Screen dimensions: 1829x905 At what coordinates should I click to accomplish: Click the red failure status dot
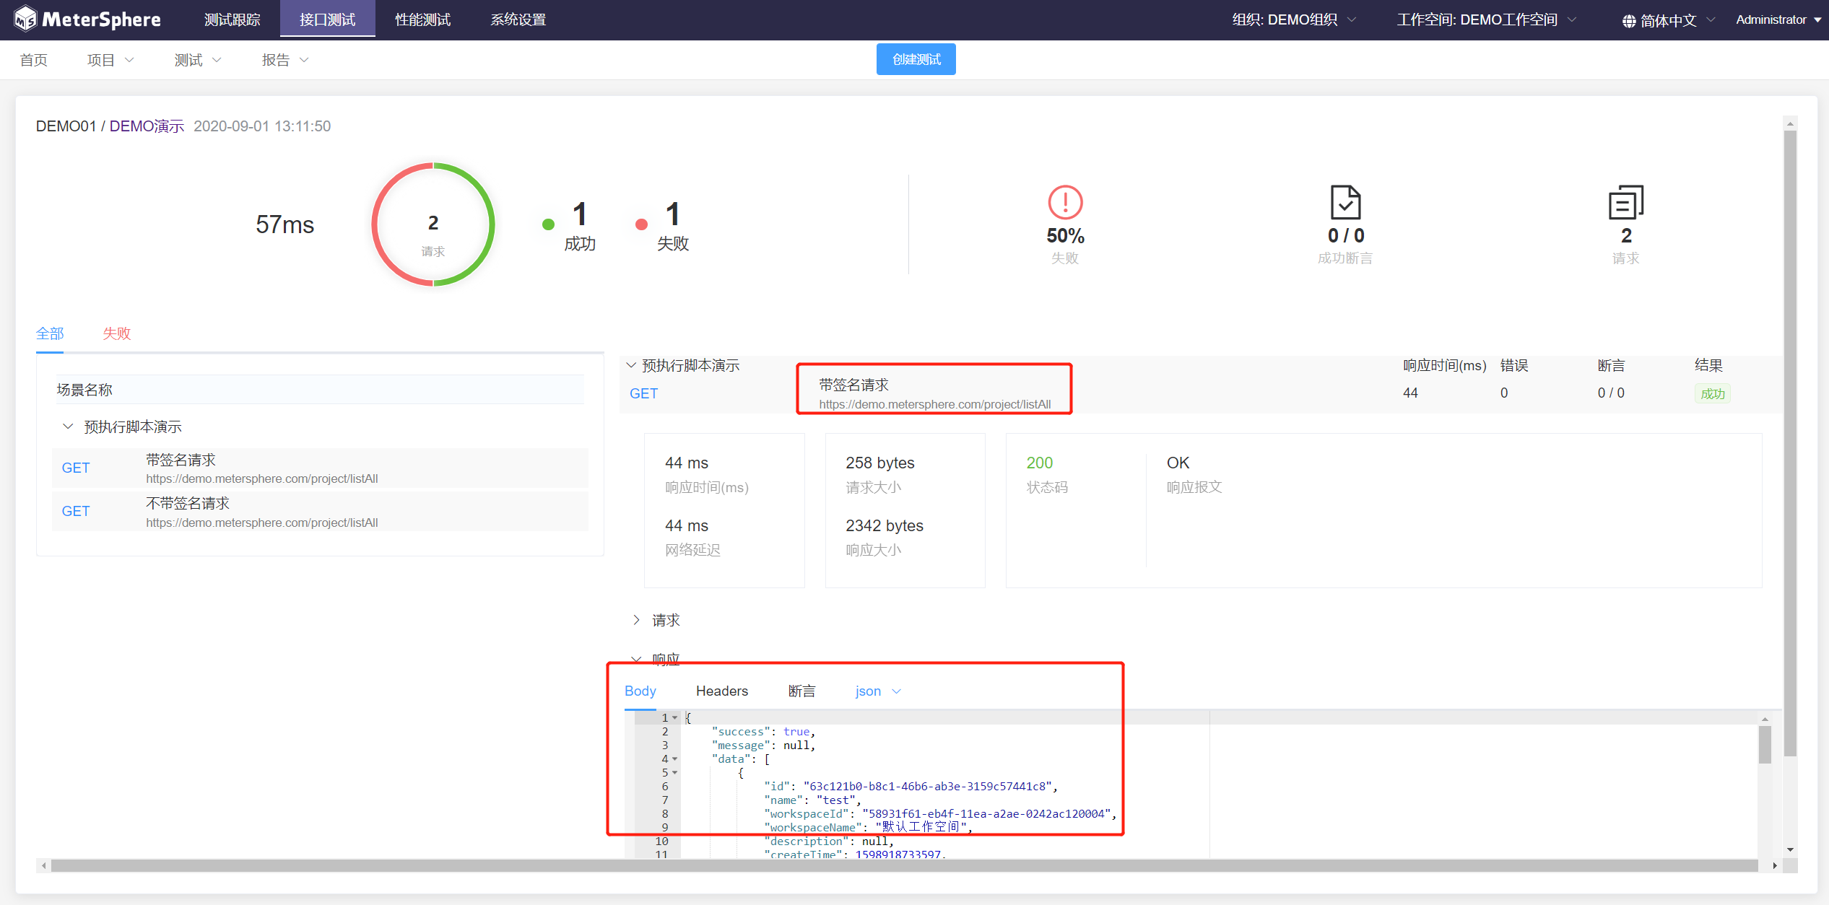pos(641,224)
